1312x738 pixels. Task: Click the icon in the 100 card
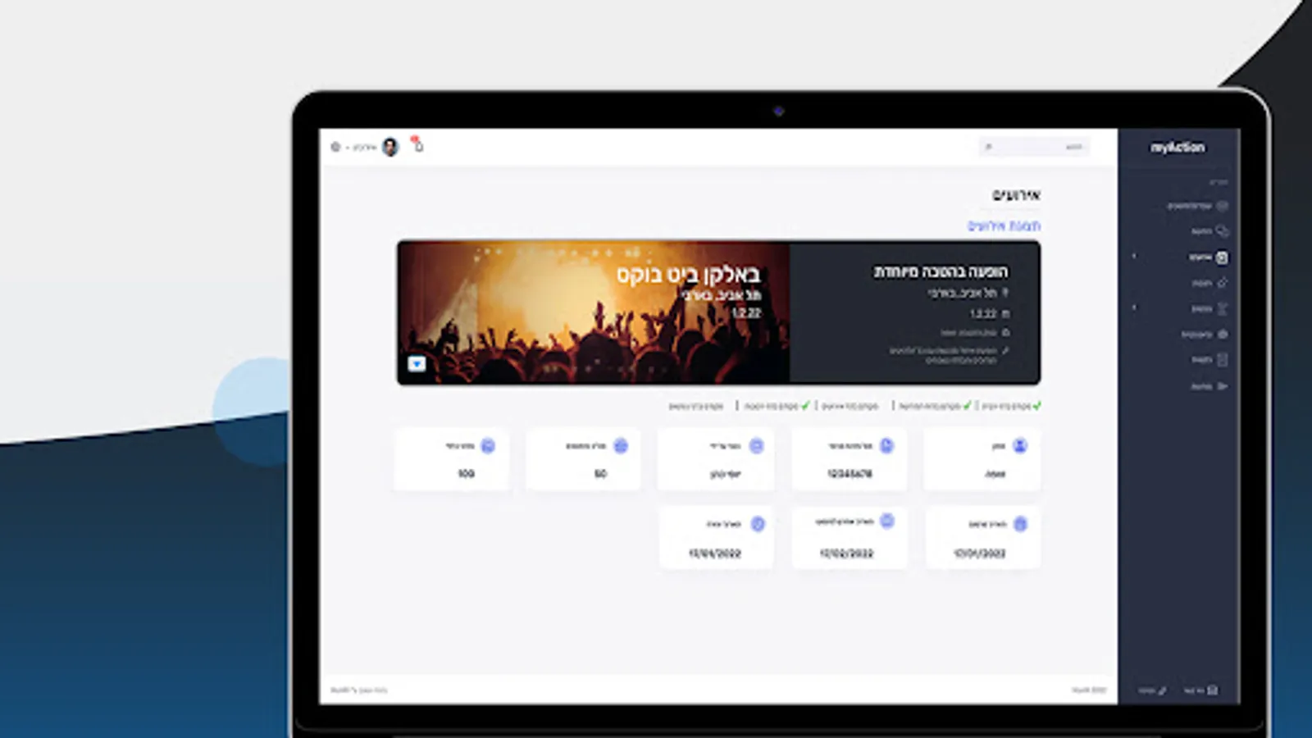coord(488,446)
